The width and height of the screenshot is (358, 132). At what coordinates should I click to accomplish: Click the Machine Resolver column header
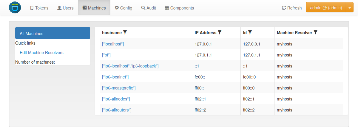click(294, 32)
